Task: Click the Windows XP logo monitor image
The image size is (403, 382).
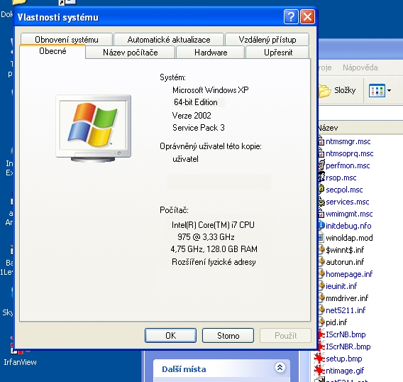Action: [94, 129]
